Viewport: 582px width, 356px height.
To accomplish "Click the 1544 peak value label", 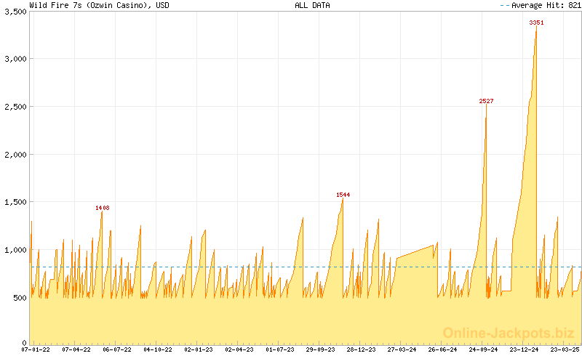I will point(343,195).
